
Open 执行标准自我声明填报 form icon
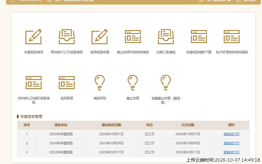point(232,37)
